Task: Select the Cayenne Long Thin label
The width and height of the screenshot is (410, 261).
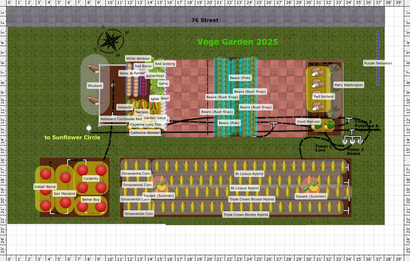Action: pyautogui.click(x=146, y=125)
